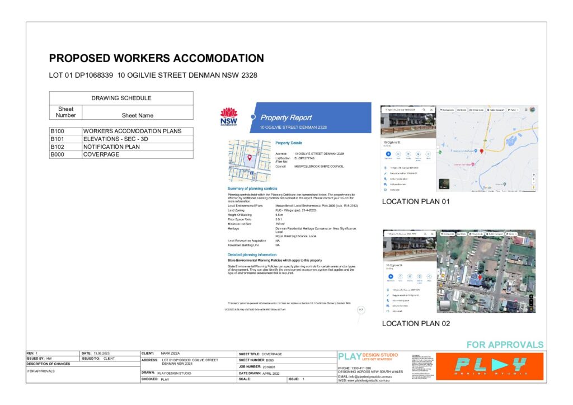
Task: Click the 'PHONE: 1300 411 030' line
Action: 354,368
